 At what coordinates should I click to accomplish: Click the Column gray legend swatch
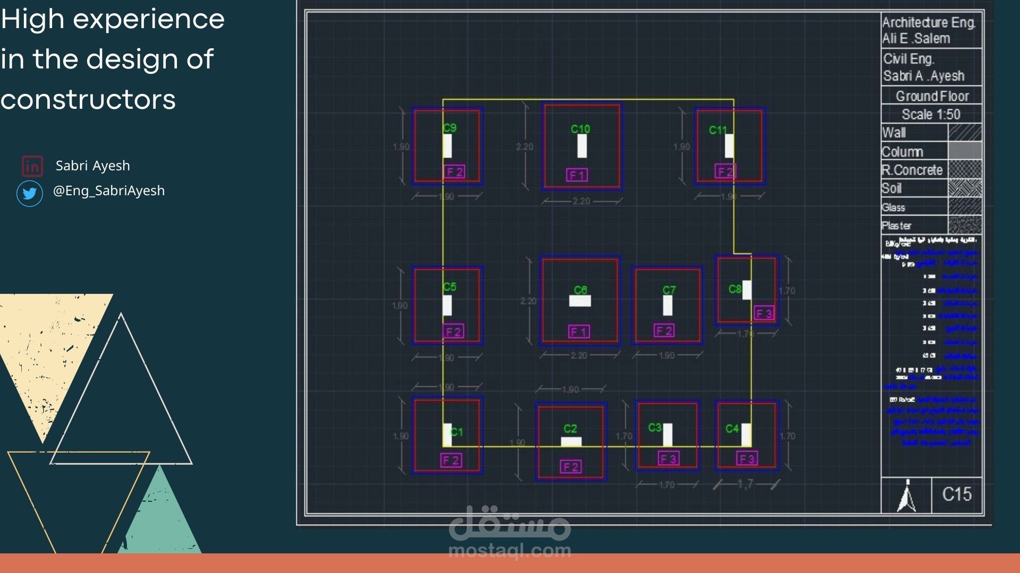point(965,151)
